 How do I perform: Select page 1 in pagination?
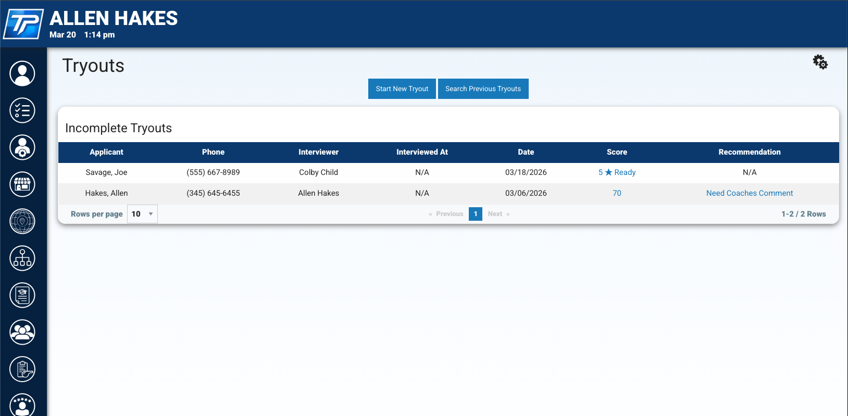pos(476,214)
